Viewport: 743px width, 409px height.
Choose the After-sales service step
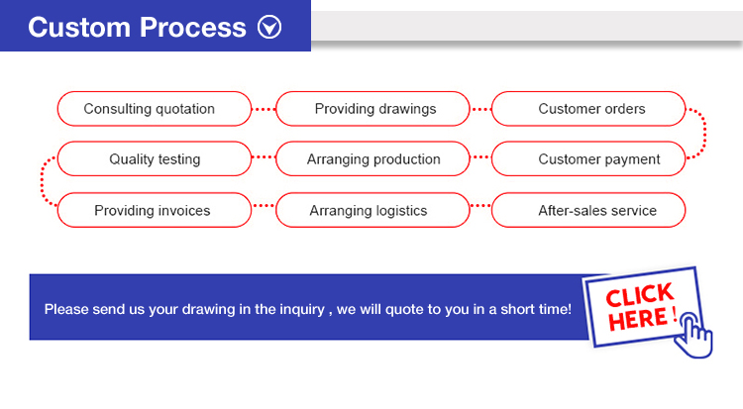596,210
